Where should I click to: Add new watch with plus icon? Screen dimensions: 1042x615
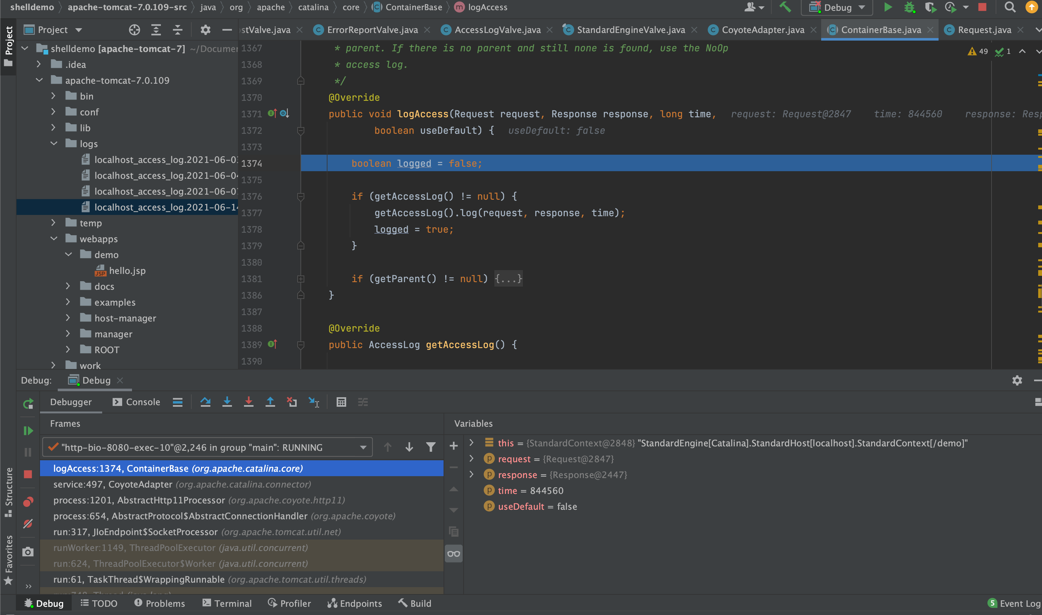click(x=453, y=446)
